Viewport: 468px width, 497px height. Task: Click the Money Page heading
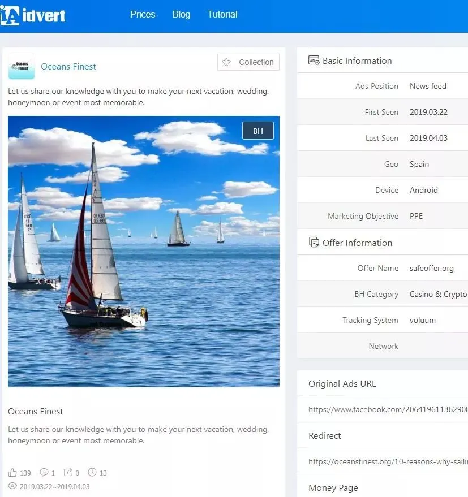(x=333, y=488)
